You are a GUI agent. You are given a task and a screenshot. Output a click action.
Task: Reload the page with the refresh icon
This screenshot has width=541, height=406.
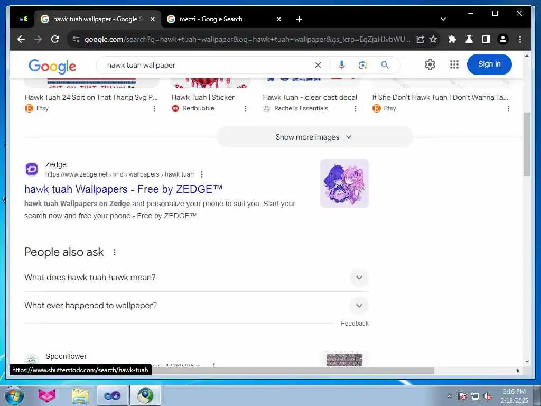55,39
